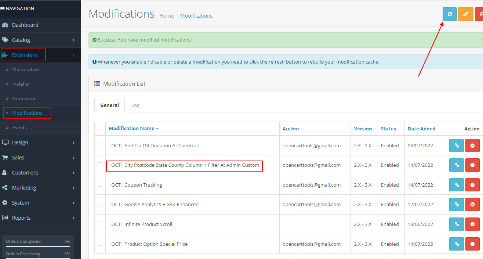This screenshot has width=483, height=259.
Task: Click the Coupon Tracking modification name
Action: [x=135, y=185]
